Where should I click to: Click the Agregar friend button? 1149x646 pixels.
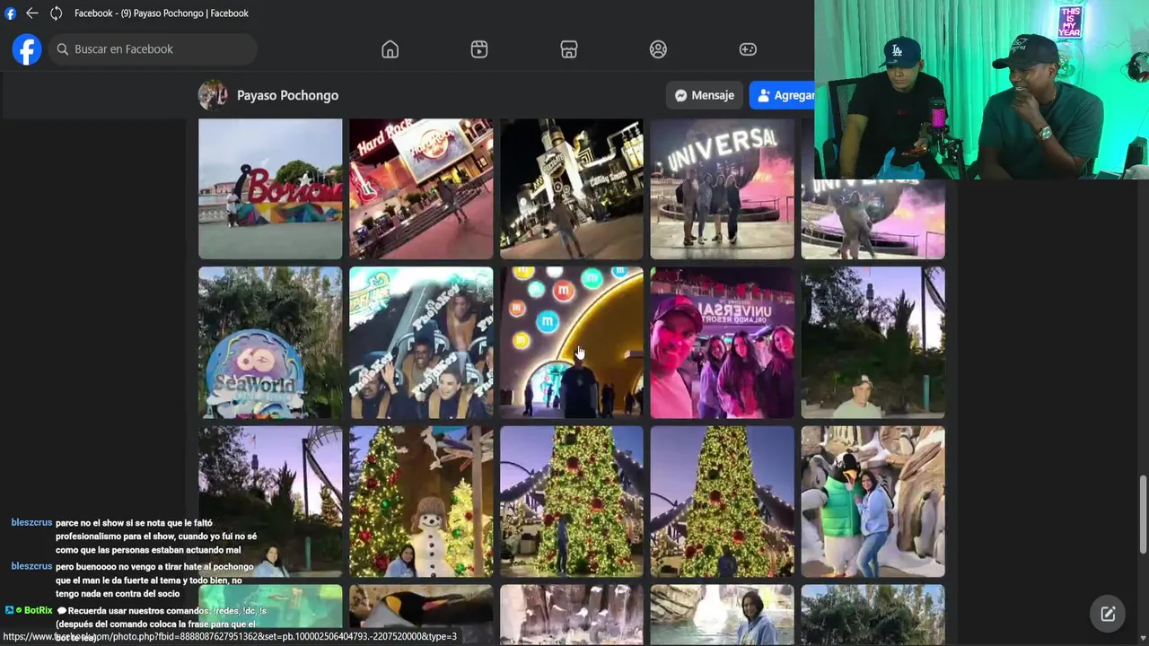click(x=782, y=95)
